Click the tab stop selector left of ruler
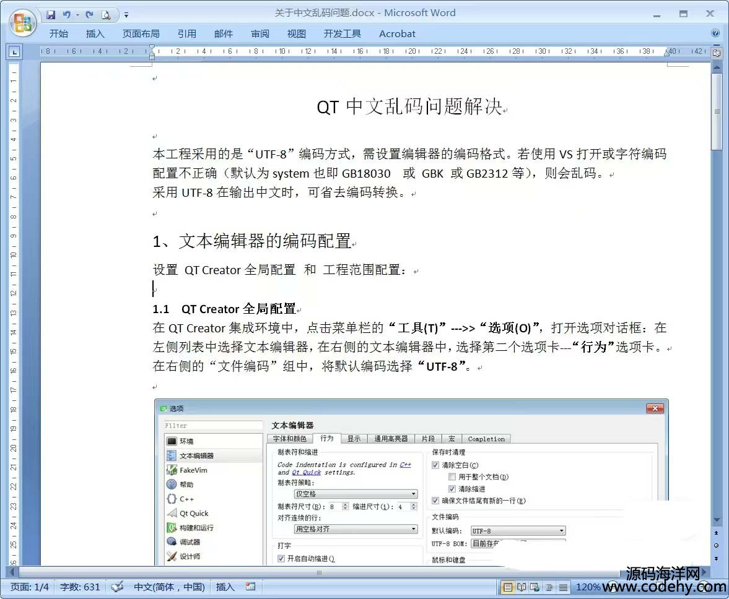Viewport: 729px width, 599px height. (14, 52)
